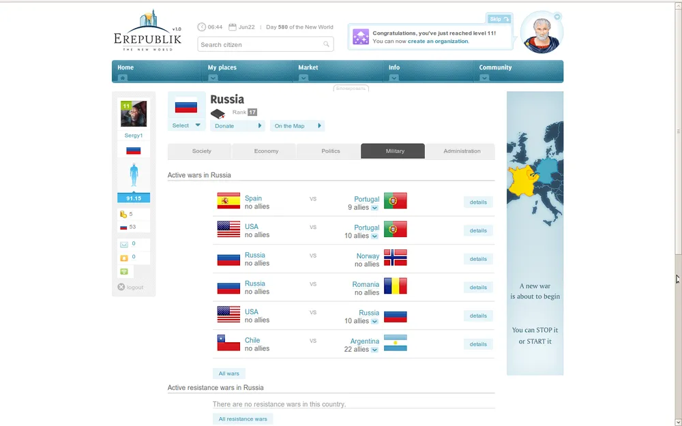Click the Portugal flag in Spain war row
Image resolution: width=682 pixels, height=426 pixels.
pyautogui.click(x=395, y=201)
